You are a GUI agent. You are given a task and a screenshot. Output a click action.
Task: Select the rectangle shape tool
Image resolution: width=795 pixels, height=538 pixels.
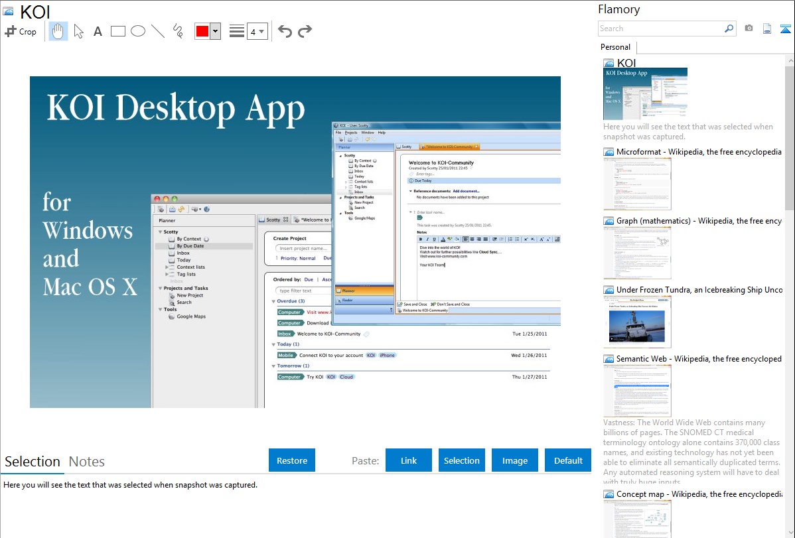[118, 31]
